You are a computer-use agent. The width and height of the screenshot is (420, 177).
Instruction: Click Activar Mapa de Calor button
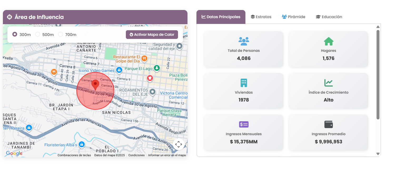pos(152,34)
